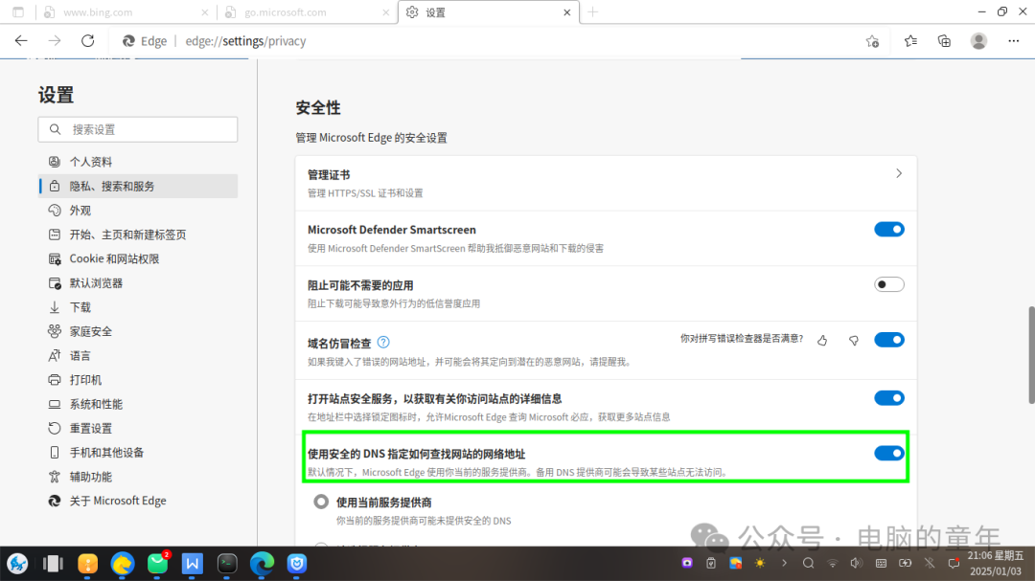Image resolution: width=1035 pixels, height=581 pixels.
Task: Enable 阻止可能不需要的应用 toggle
Action: (x=889, y=285)
